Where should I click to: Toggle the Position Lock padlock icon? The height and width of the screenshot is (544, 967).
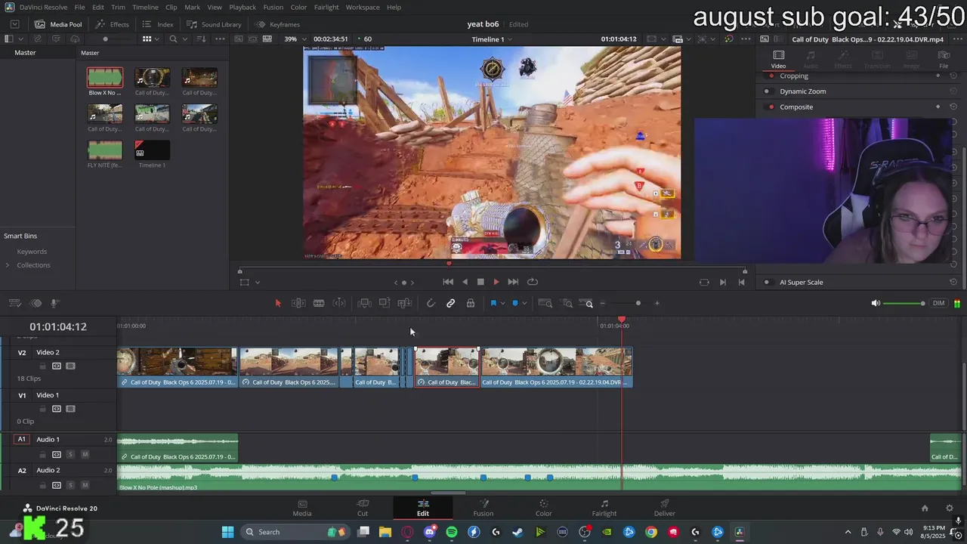[470, 303]
